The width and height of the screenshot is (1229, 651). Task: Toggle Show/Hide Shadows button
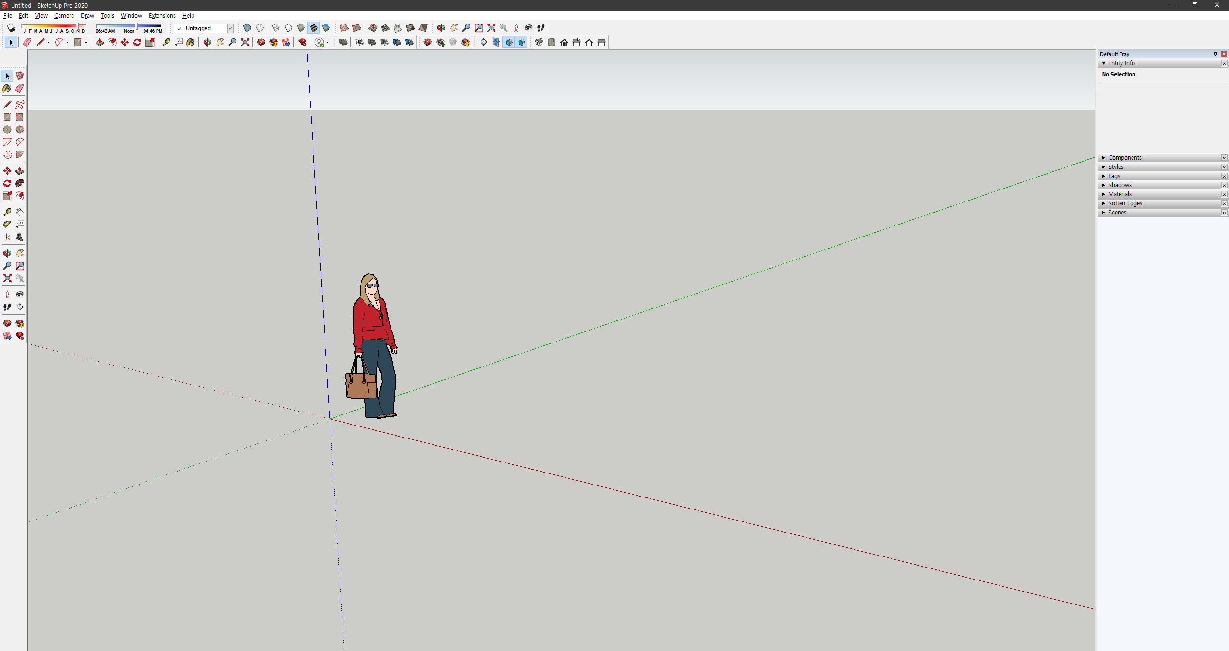(11, 28)
